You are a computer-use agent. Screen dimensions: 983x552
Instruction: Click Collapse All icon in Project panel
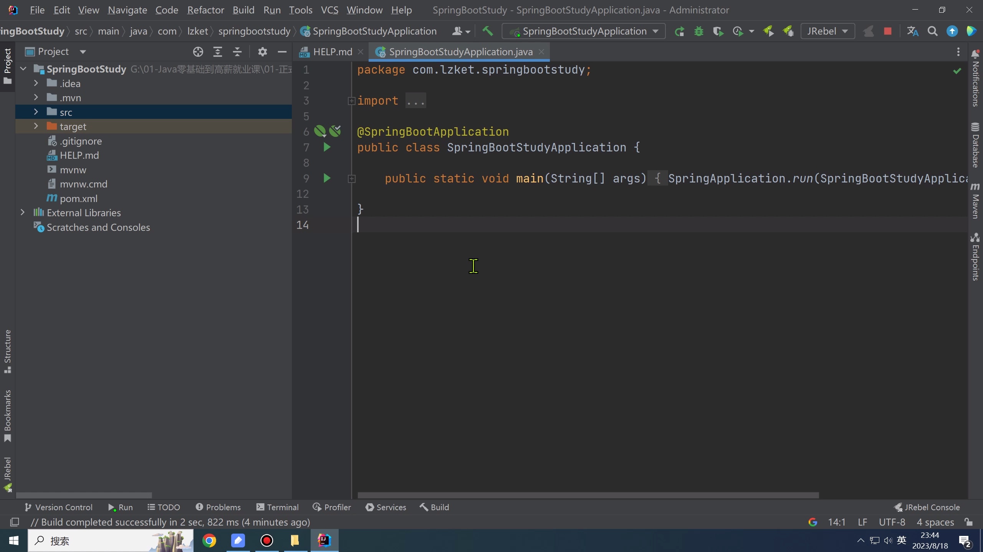pos(237,52)
